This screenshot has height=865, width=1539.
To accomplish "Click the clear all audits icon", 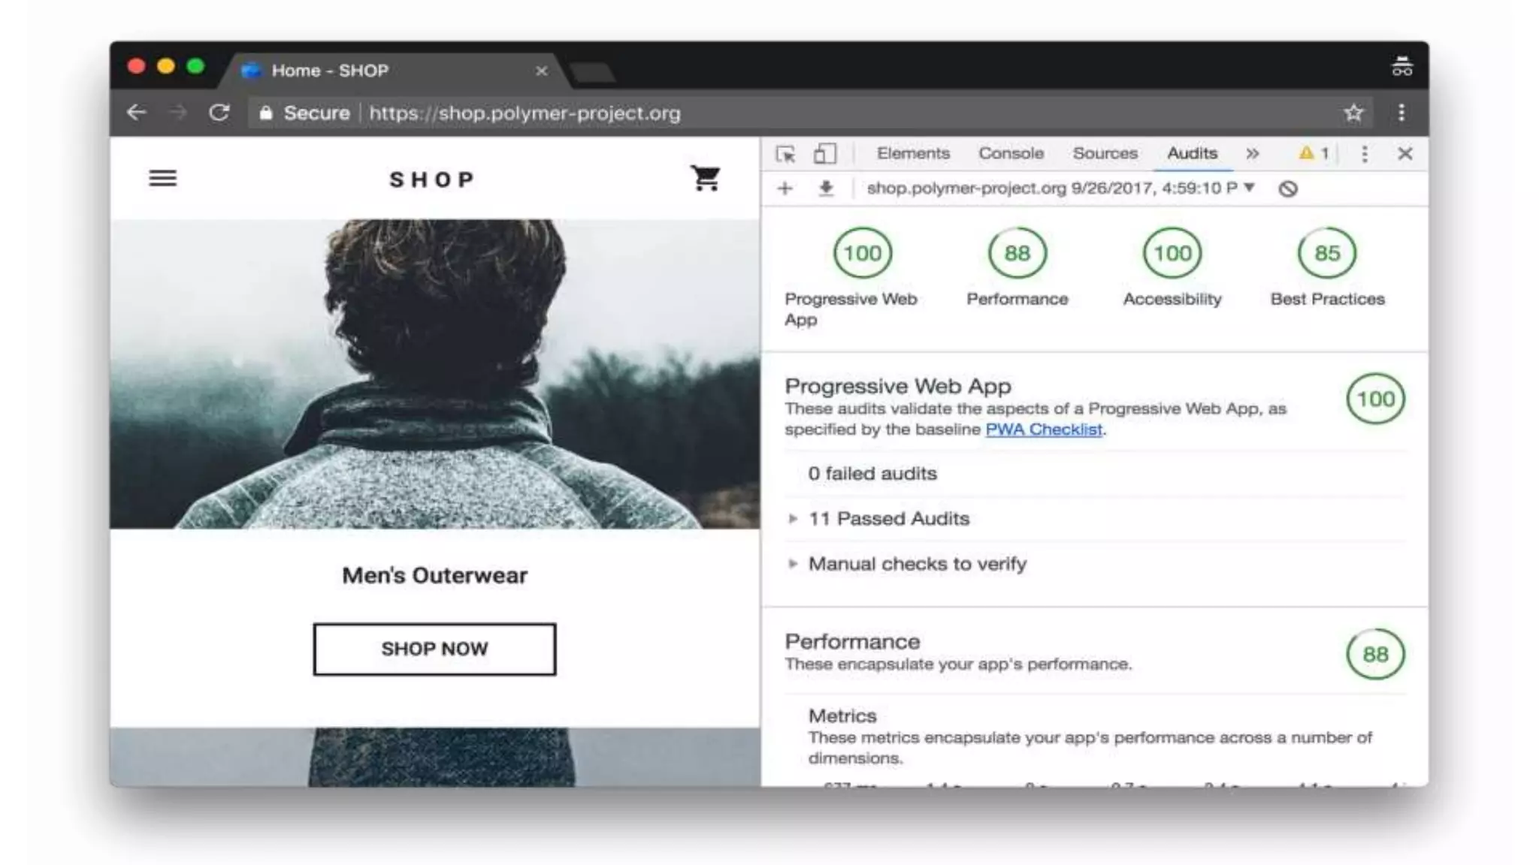I will (1287, 189).
